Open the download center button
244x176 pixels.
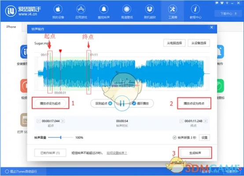tap(229, 14)
